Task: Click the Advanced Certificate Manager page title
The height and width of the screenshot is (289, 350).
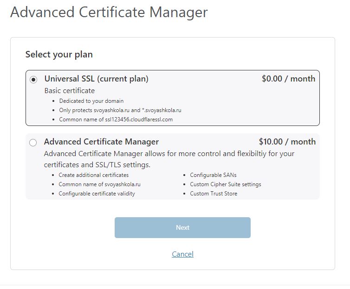Action: coord(109,12)
